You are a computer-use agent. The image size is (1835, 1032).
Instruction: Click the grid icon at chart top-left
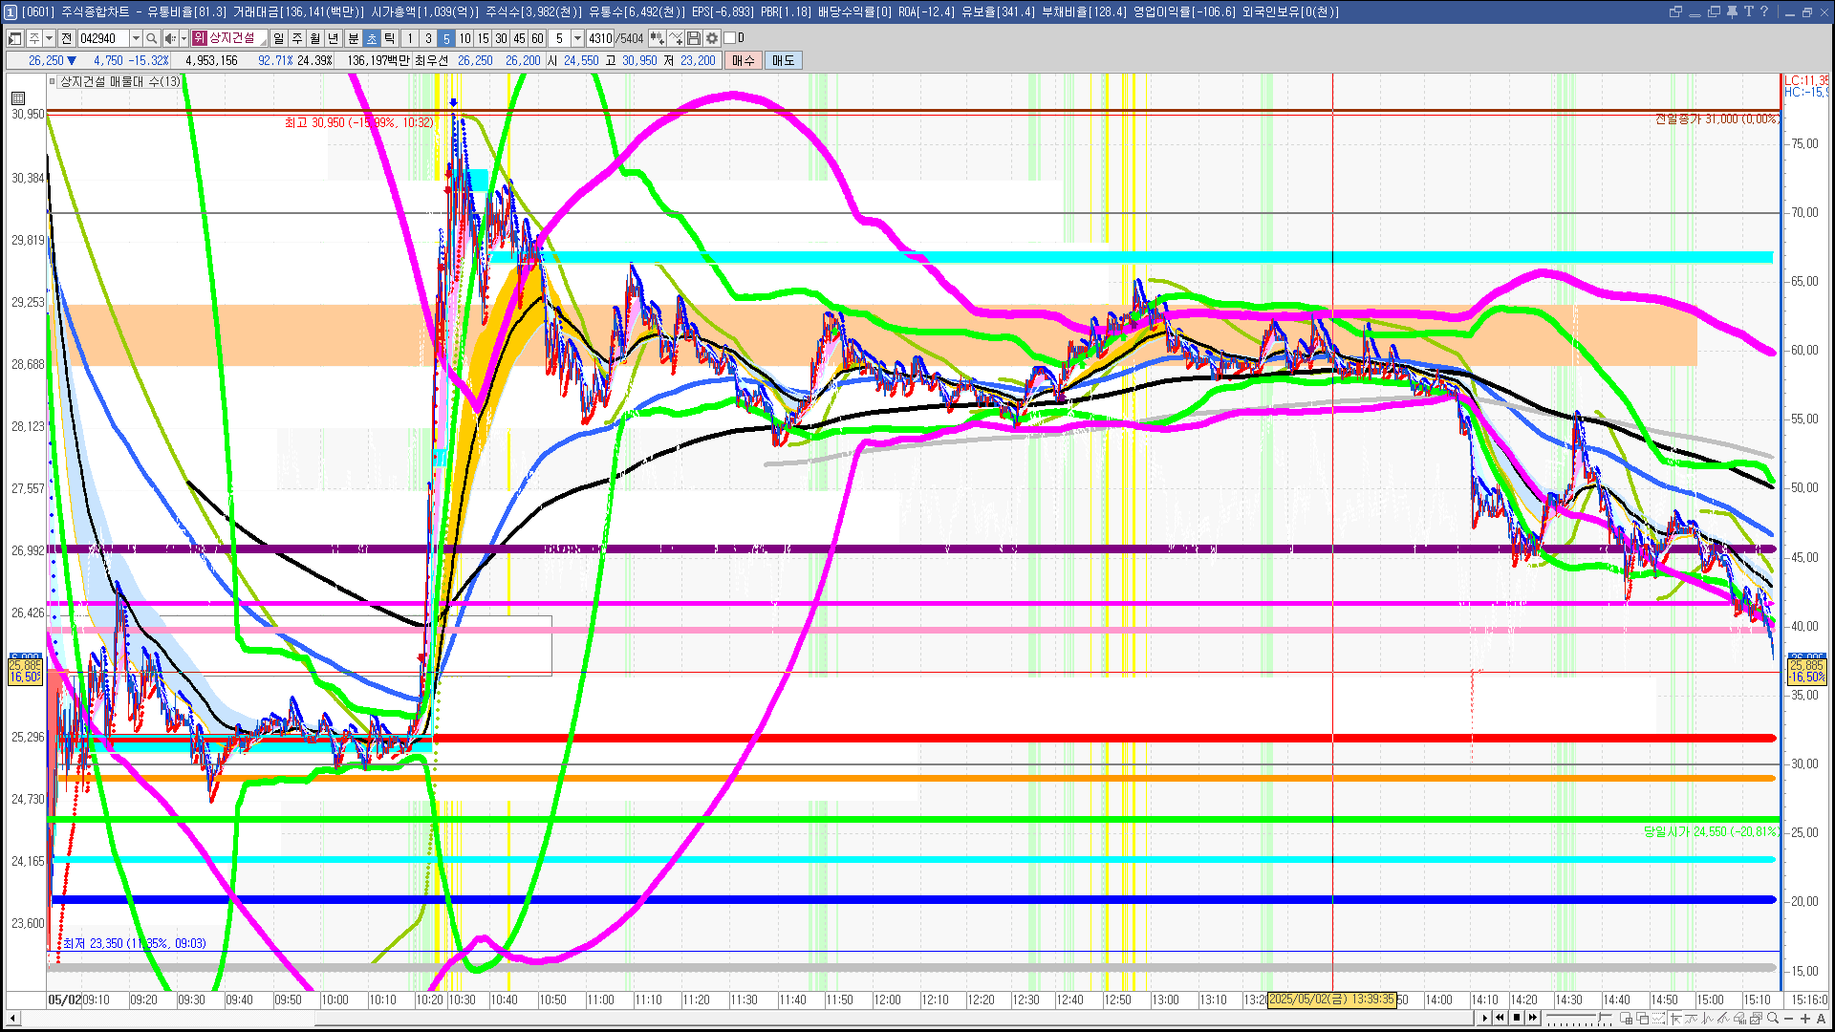point(17,97)
